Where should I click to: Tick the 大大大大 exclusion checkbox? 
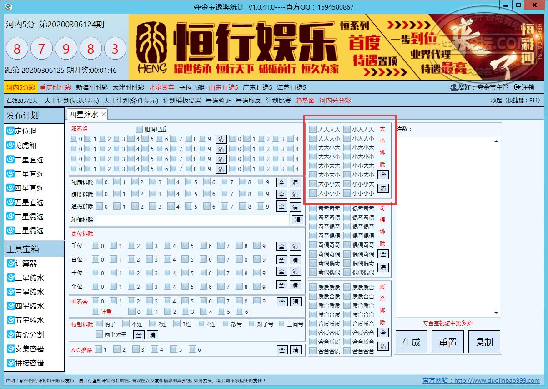[313, 129]
